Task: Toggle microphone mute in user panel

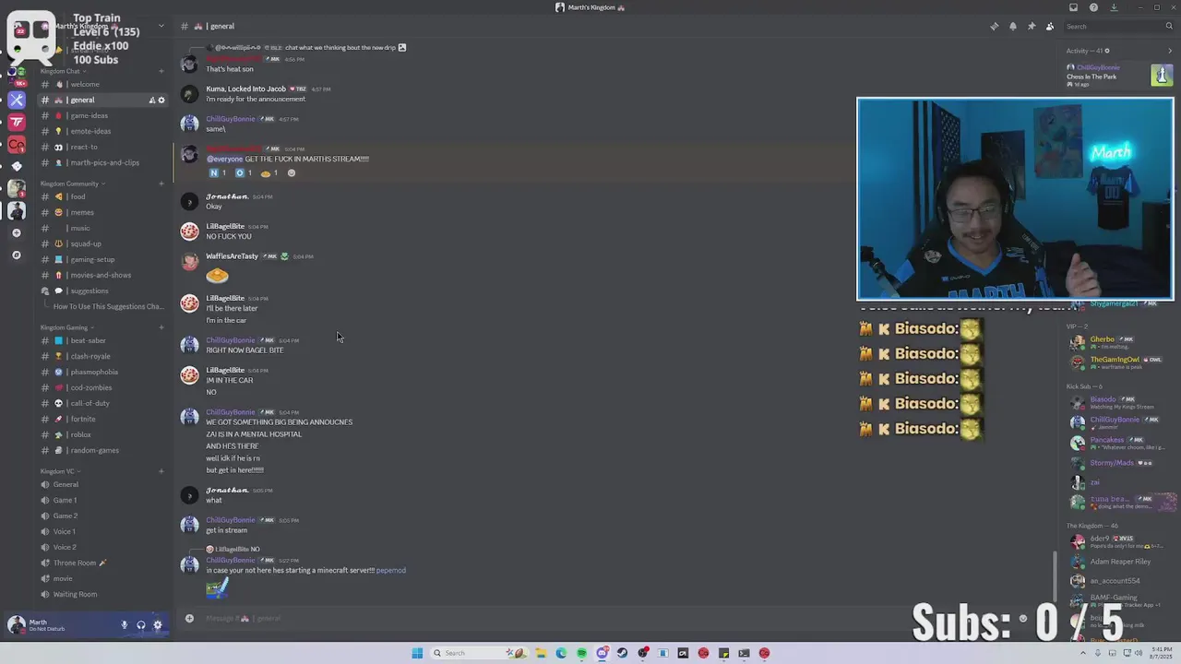Action: 124,625
